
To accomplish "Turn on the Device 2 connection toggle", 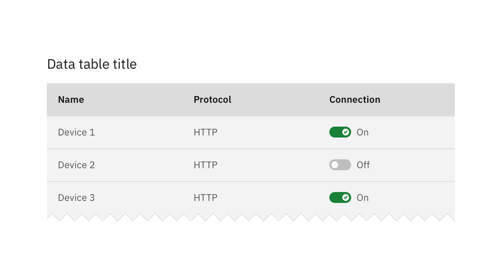I will [x=340, y=165].
